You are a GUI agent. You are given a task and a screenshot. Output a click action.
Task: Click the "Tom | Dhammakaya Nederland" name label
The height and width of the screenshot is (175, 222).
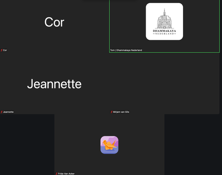click(126, 50)
